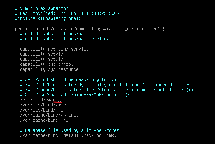Viewport: 215px width, 144px height.
Task: Click the capability sys_resource line
Action: (x=50, y=69)
